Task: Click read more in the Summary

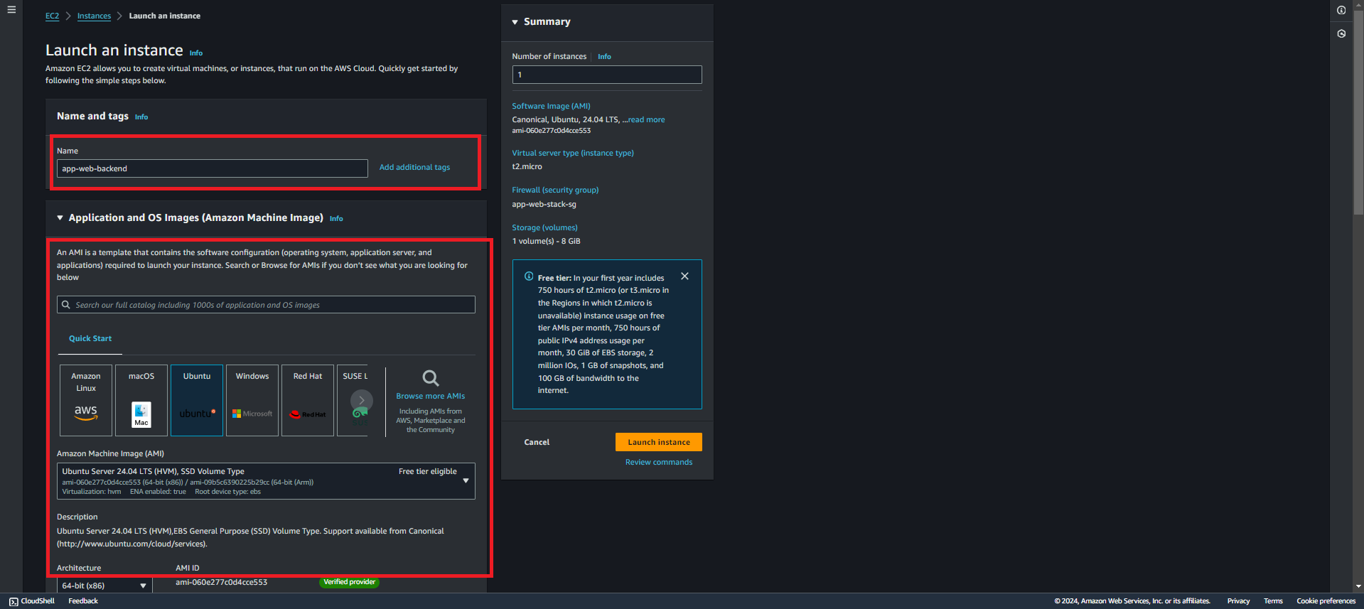Action: coord(646,120)
